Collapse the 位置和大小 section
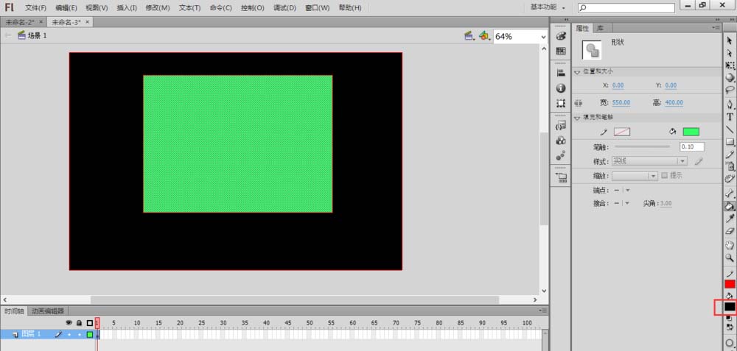Image resolution: width=737 pixels, height=351 pixels. click(577, 72)
